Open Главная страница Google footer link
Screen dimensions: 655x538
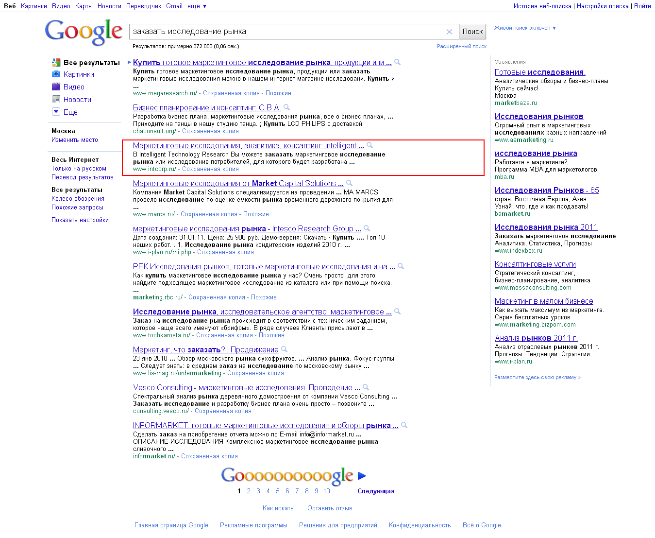pos(171,525)
